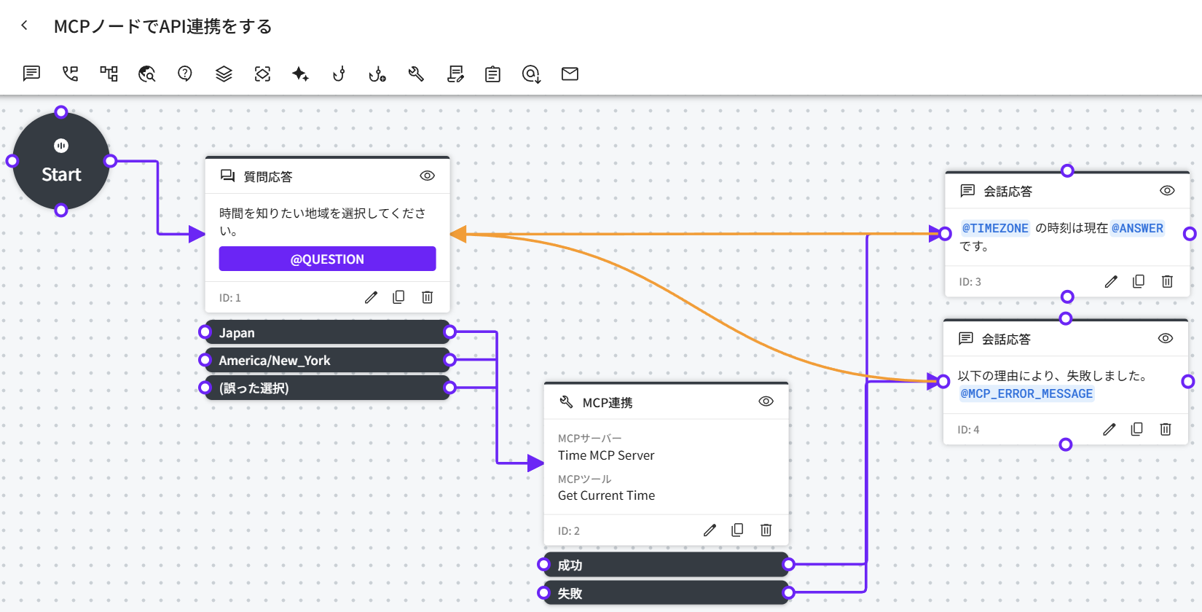Toggle eye preview on MCP連携 node
Viewport: 1202px width, 612px height.
tap(766, 401)
